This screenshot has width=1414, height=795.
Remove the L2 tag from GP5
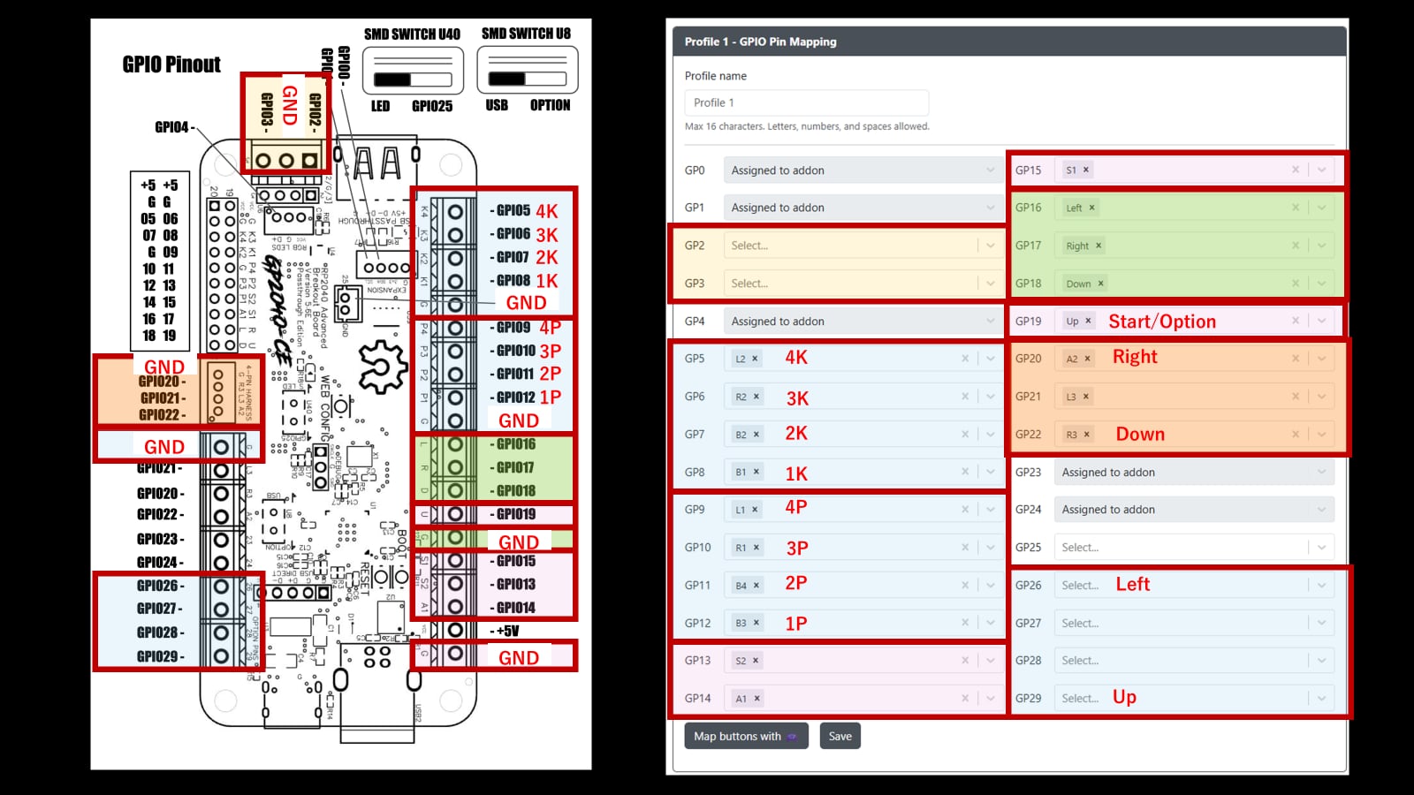point(755,359)
